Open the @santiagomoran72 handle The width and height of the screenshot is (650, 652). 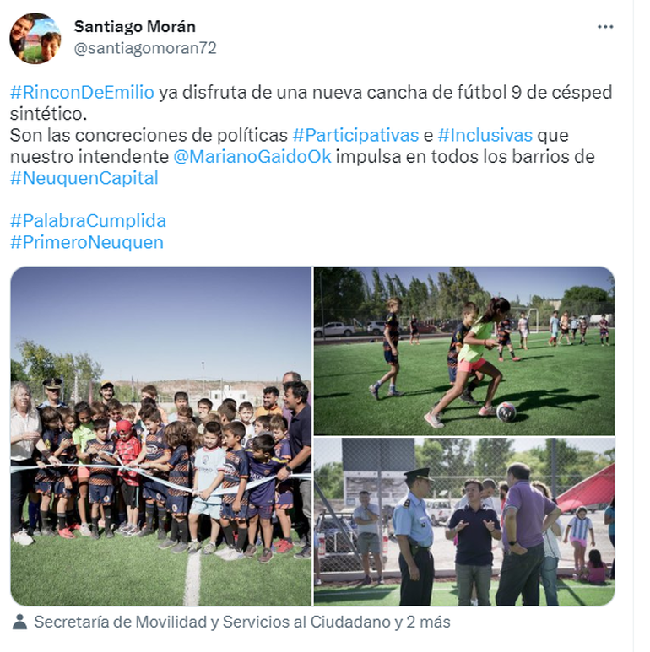[x=145, y=48]
